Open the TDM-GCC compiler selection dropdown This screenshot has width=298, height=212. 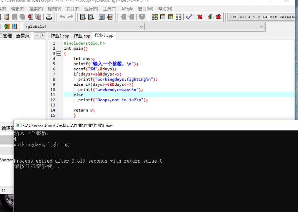pos(262,17)
